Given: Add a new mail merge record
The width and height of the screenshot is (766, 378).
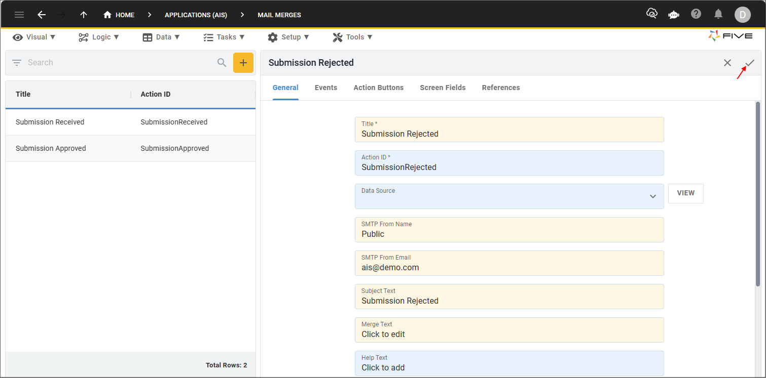Looking at the screenshot, I should (243, 63).
